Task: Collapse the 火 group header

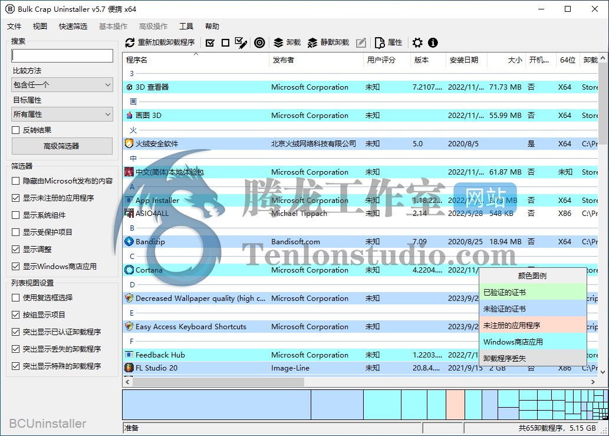Action: pyautogui.click(x=133, y=130)
